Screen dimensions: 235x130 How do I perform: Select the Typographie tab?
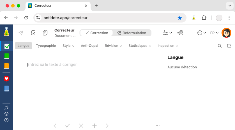point(46,46)
